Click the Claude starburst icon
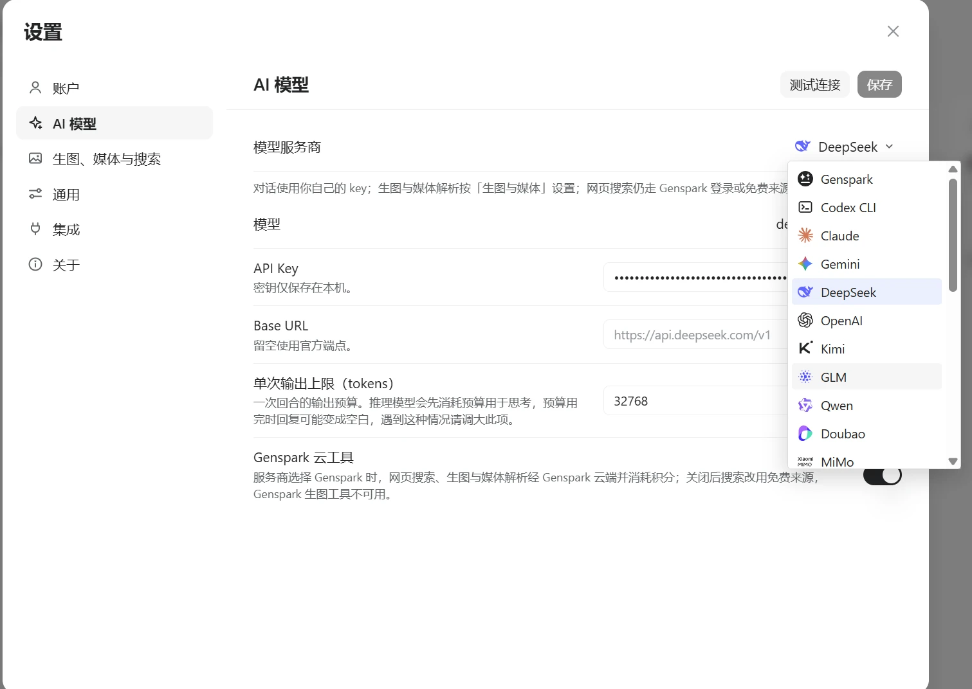This screenshot has height=689, width=972. pos(805,235)
